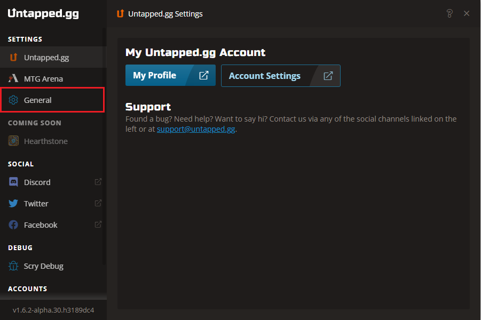Click the Discord logo icon
Screen dimensions: 481x320
(x=13, y=182)
